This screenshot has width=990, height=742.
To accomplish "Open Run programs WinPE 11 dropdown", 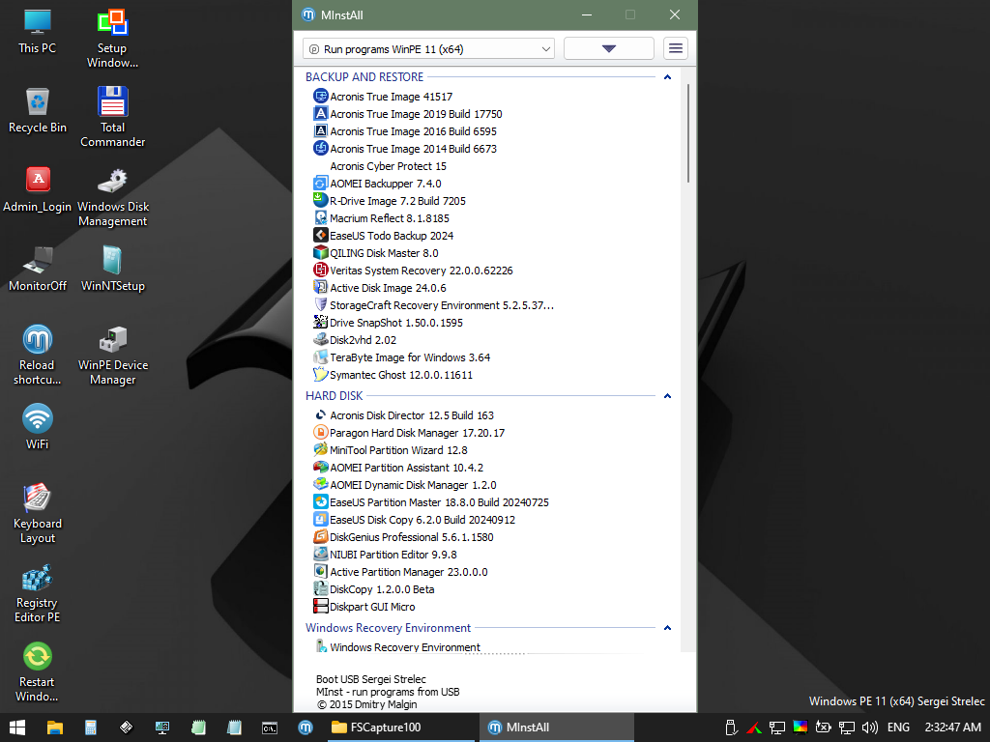I will point(428,48).
